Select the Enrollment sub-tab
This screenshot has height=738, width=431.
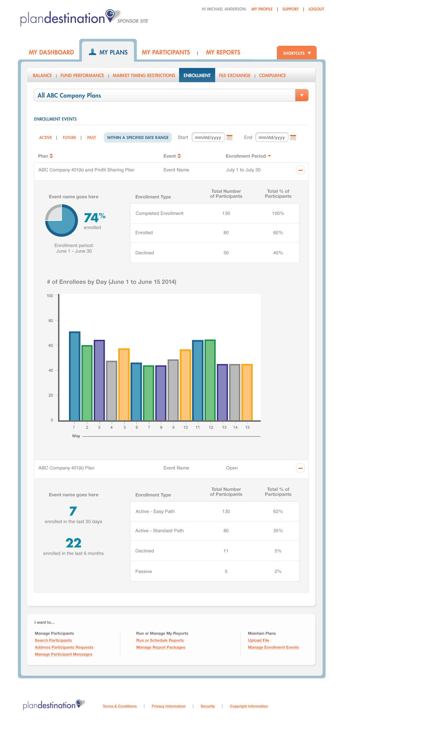pyautogui.click(x=197, y=75)
